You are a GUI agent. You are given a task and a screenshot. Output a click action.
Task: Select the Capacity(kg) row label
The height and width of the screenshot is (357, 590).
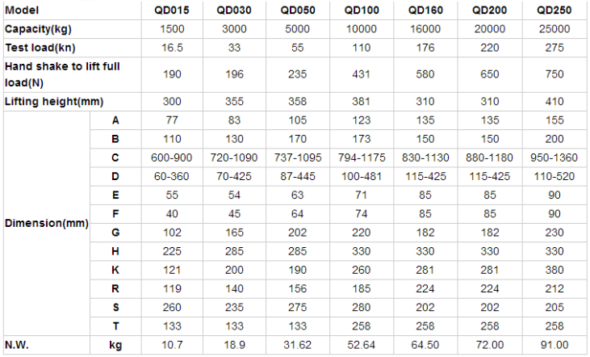(38, 29)
